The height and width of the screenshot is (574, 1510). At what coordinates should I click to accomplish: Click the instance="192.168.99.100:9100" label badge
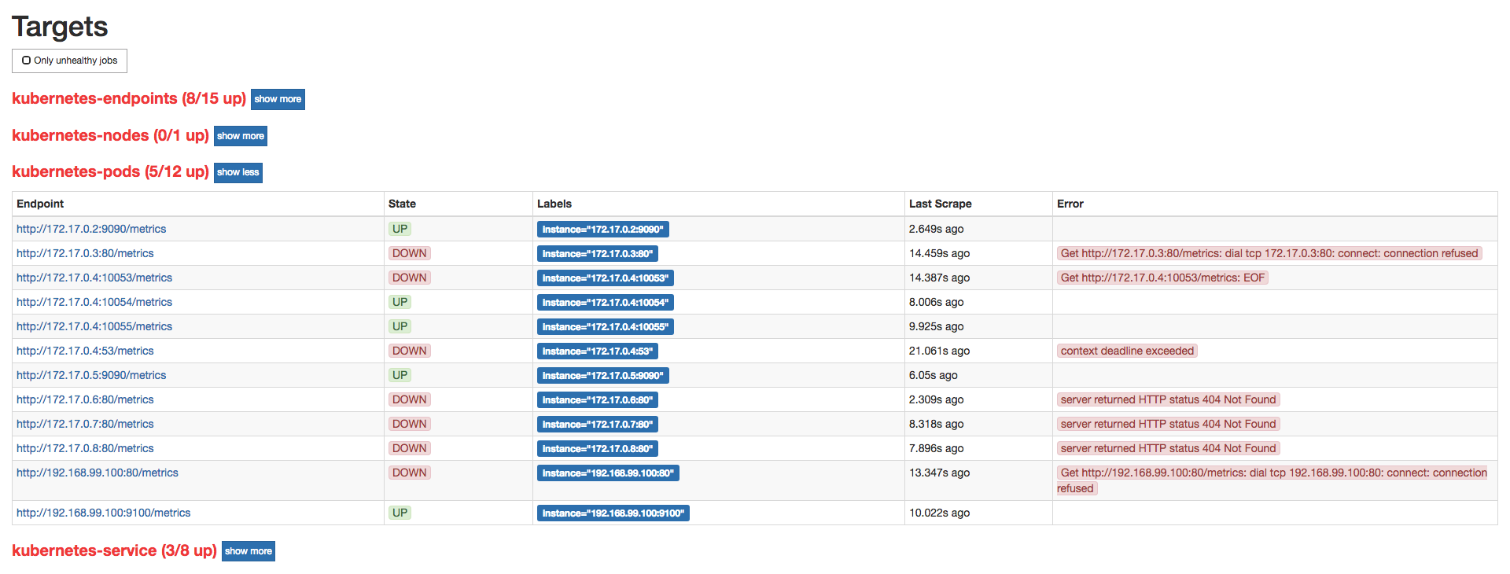[x=613, y=513]
